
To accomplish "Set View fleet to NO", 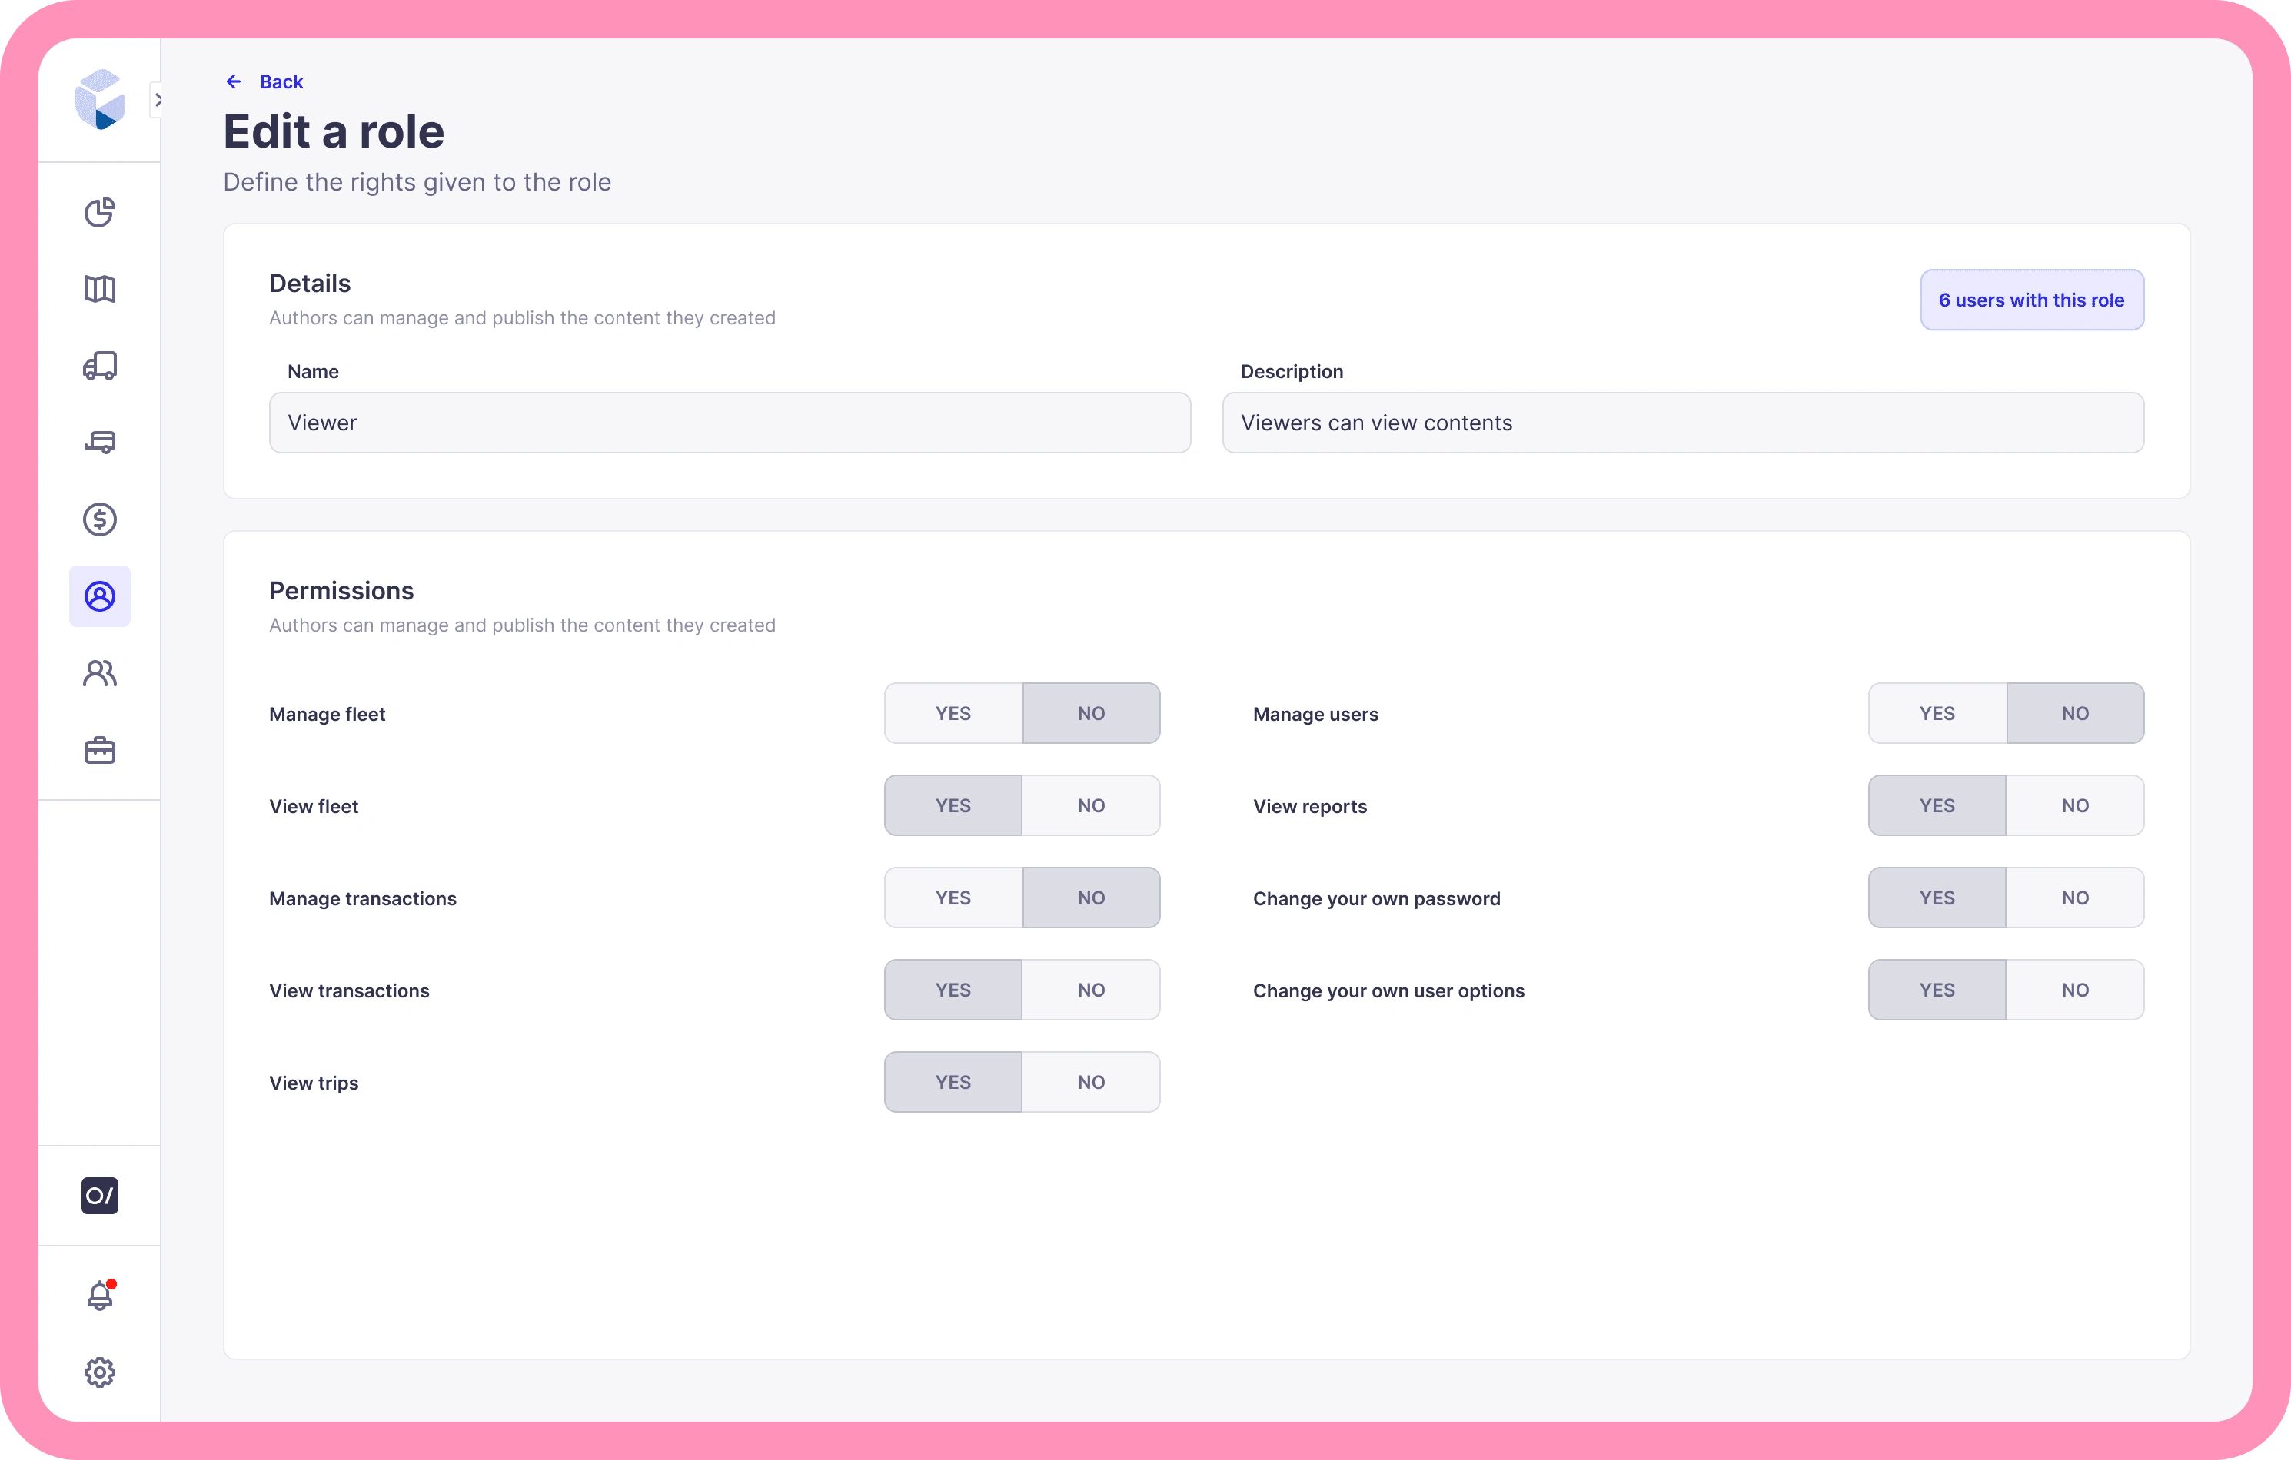I will (1090, 805).
